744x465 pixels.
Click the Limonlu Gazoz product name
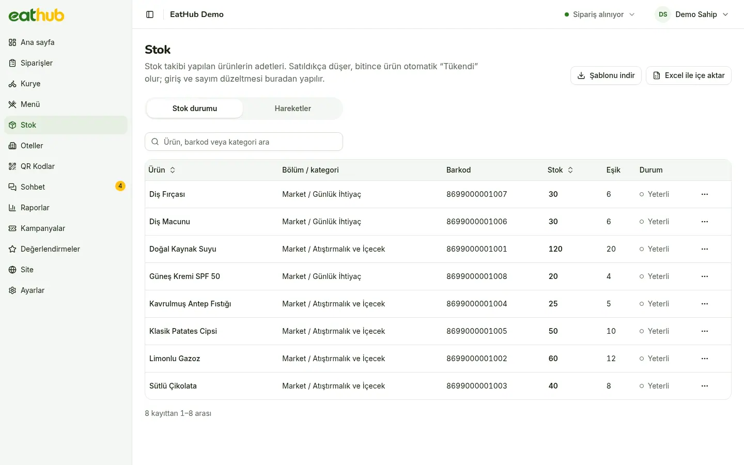click(x=175, y=359)
